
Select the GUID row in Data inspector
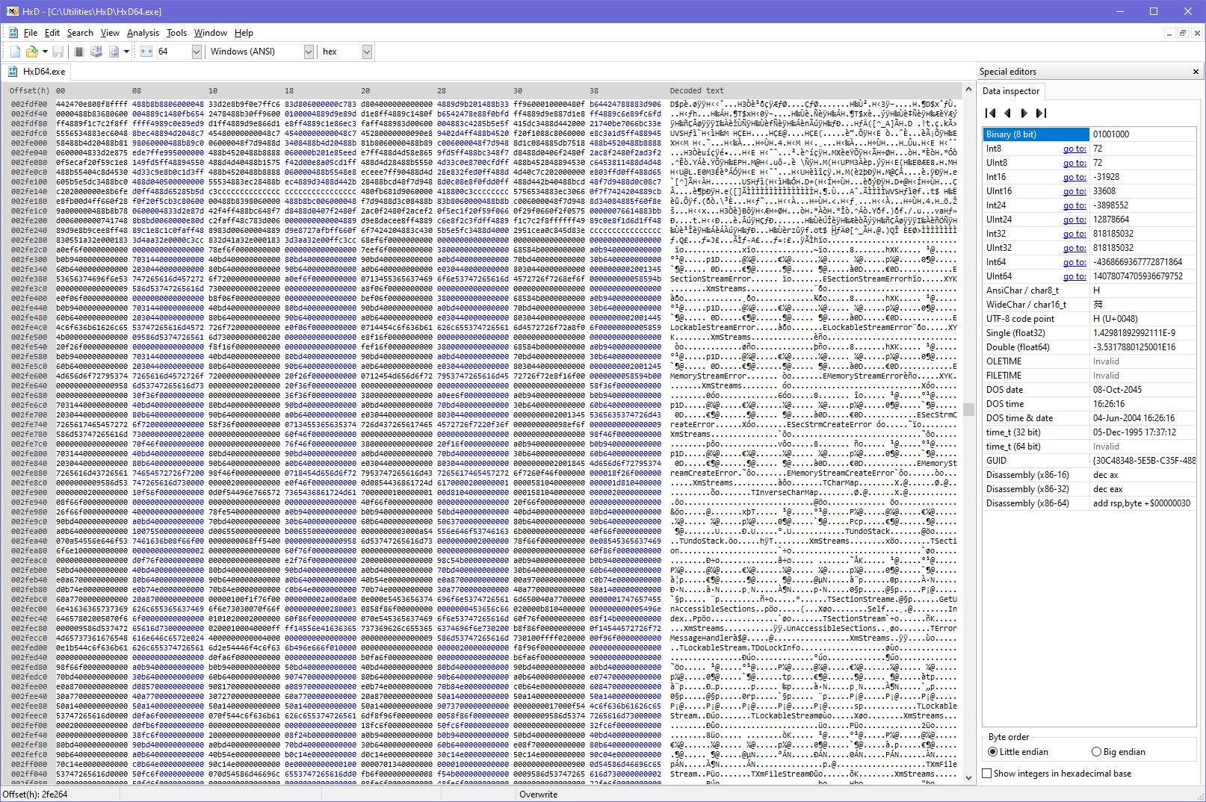coord(1090,461)
